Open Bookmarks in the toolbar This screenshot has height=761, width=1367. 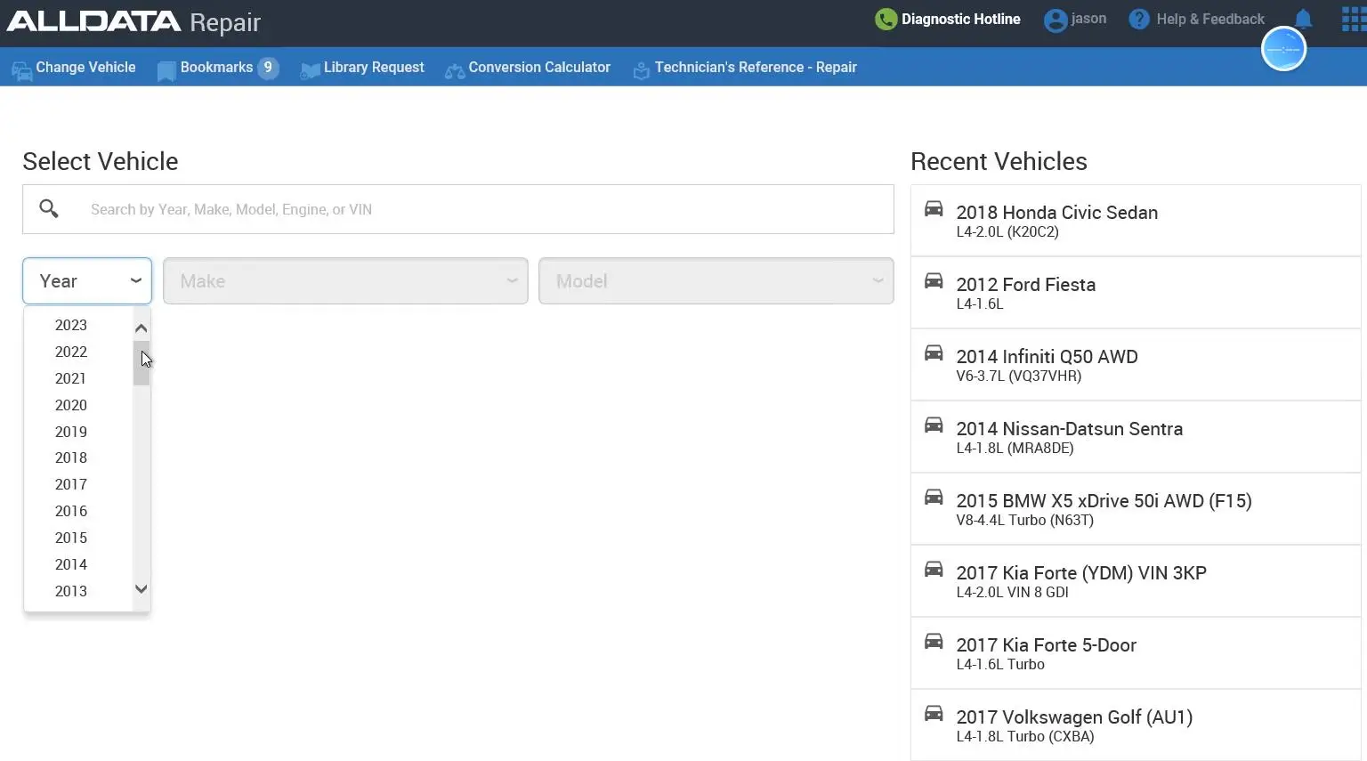click(216, 68)
